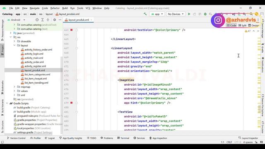Click Collapse All icon in Project panel
Image resolution: width=265 pixels, height=149 pixels.
tap(48, 20)
